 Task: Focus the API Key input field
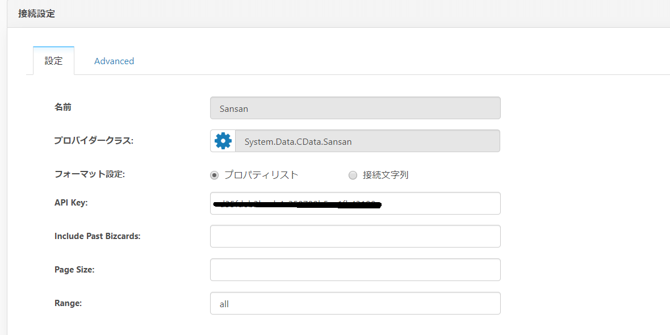point(355,203)
